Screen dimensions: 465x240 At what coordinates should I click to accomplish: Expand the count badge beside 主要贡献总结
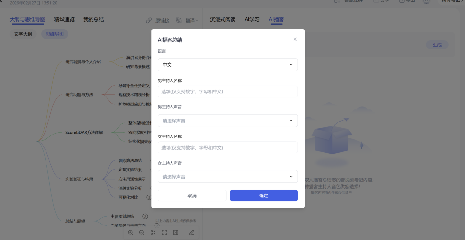click(x=145, y=216)
